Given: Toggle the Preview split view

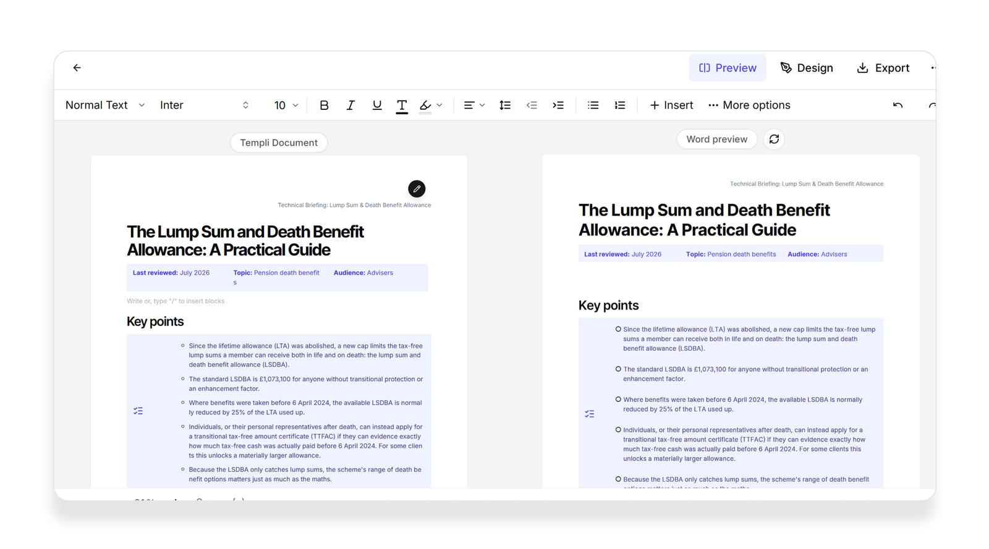Looking at the screenshot, I should 728,68.
